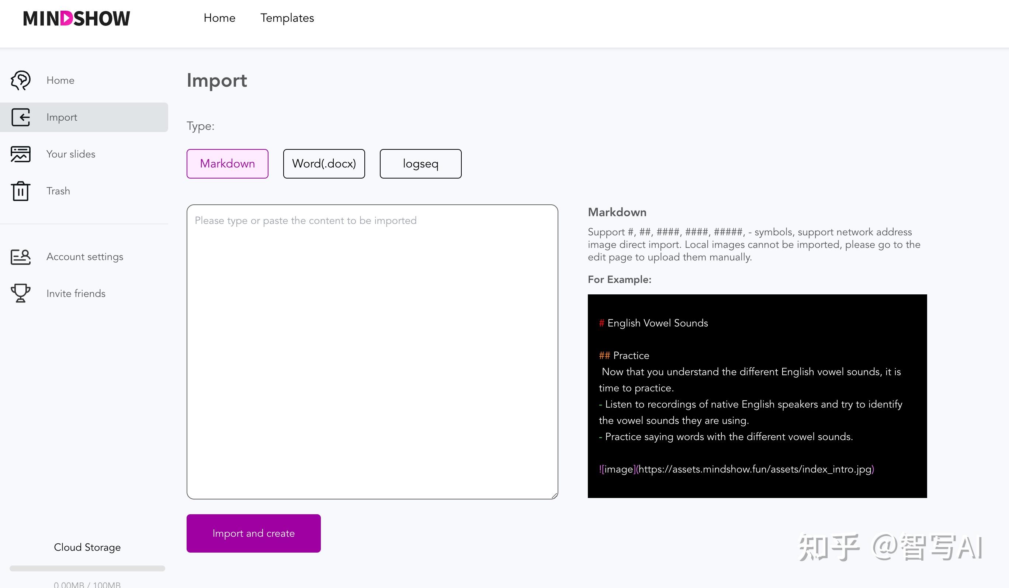This screenshot has height=588, width=1009.
Task: Click the Account settings profile icon
Action: pyautogui.click(x=20, y=257)
